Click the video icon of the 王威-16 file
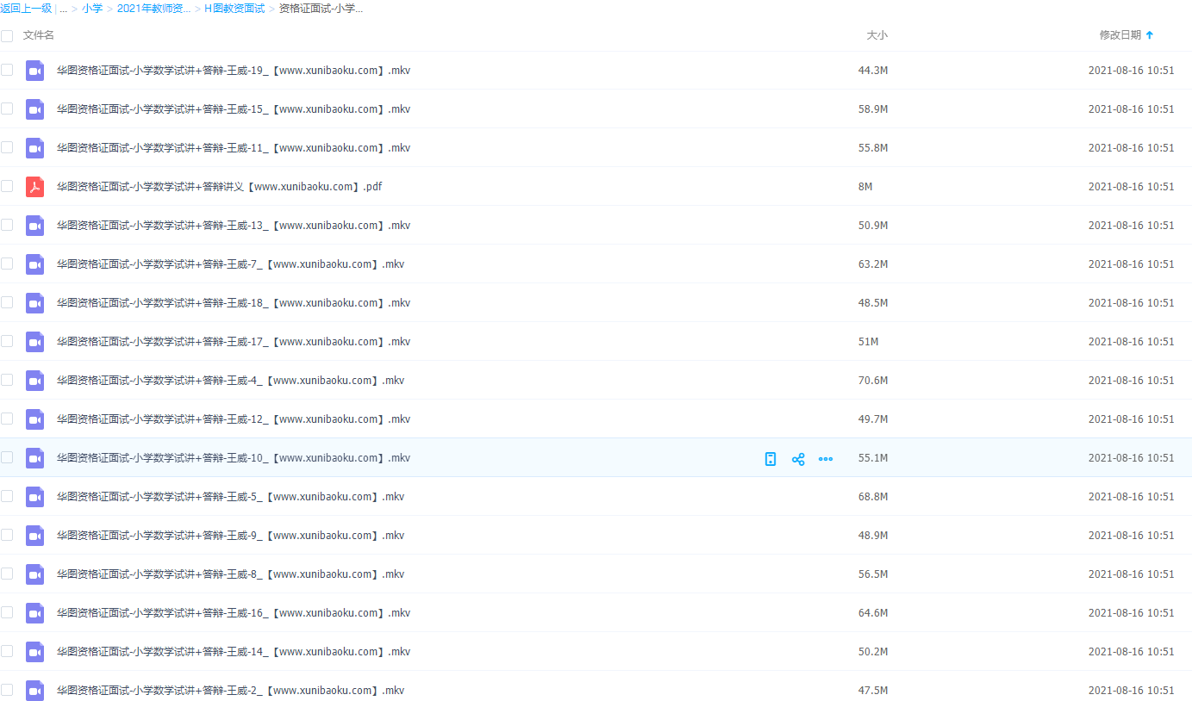 [x=34, y=613]
